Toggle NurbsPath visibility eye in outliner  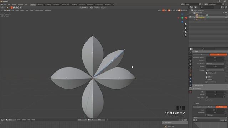pyautogui.click(x=226, y=17)
